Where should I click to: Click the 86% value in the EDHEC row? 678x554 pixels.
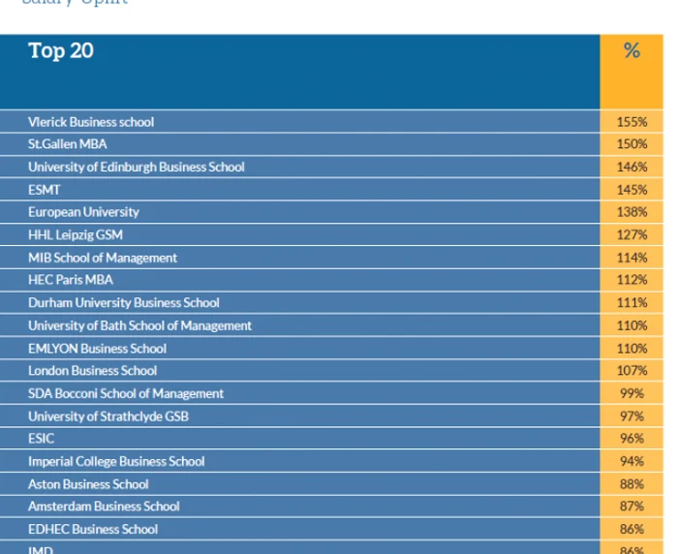tap(632, 530)
